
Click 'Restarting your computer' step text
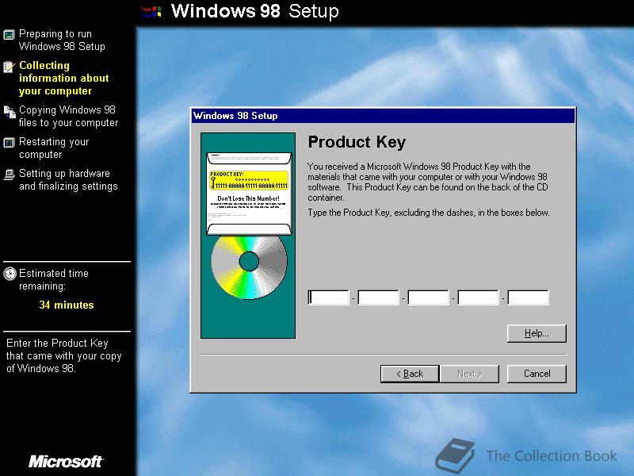pyautogui.click(x=54, y=148)
